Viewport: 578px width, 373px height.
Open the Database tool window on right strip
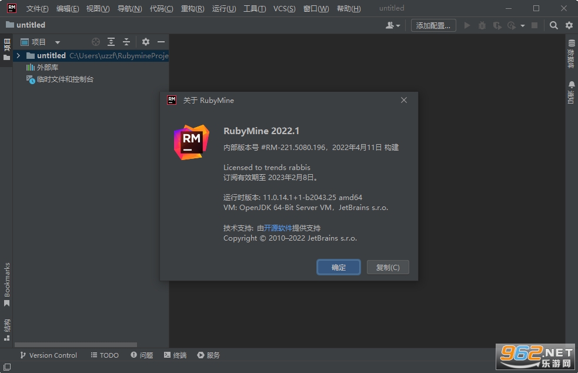click(572, 54)
